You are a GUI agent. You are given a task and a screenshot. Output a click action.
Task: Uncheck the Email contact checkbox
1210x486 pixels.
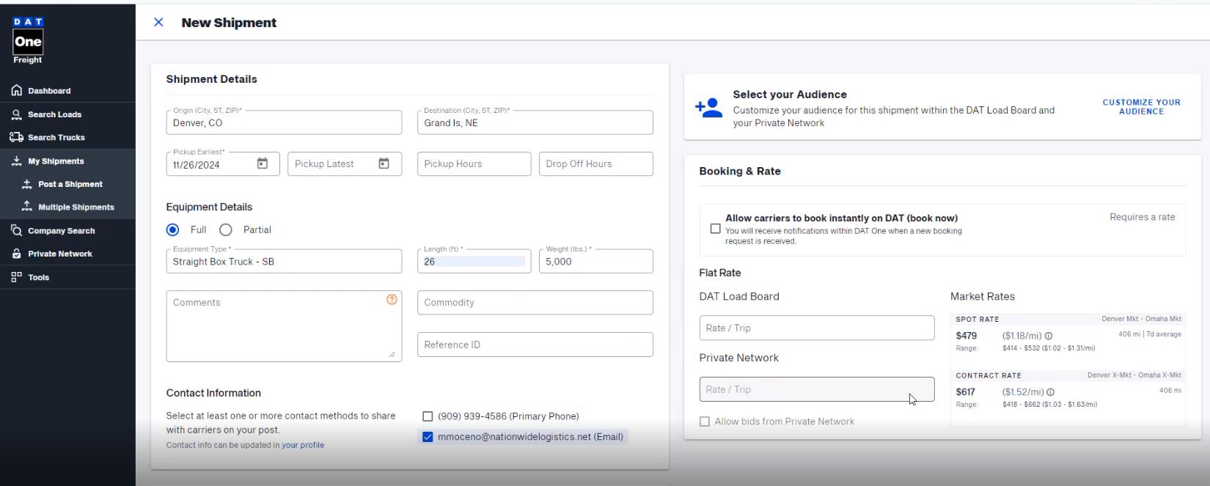(428, 437)
